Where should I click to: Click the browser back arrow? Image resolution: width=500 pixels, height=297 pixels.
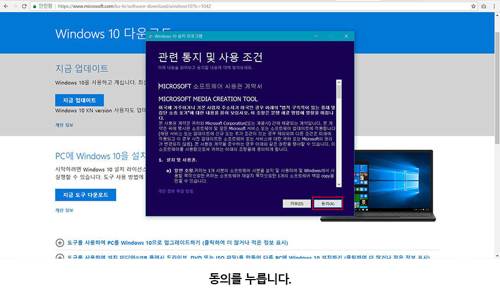click(x=6, y=6)
